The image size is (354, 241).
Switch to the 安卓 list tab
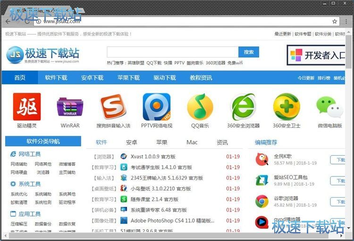click(x=132, y=142)
